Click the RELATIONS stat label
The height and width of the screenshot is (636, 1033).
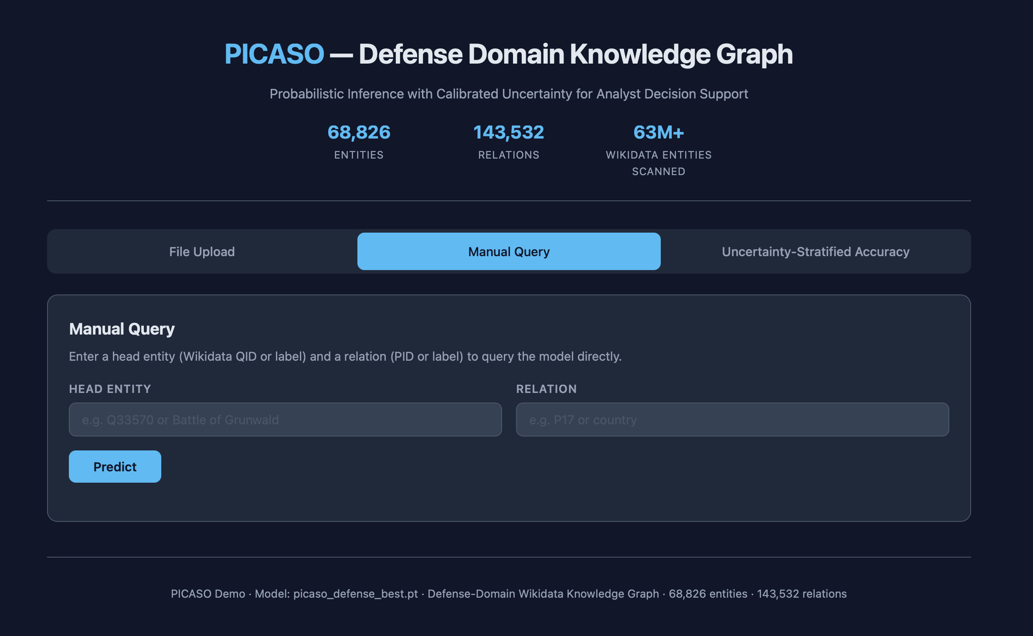click(x=509, y=155)
